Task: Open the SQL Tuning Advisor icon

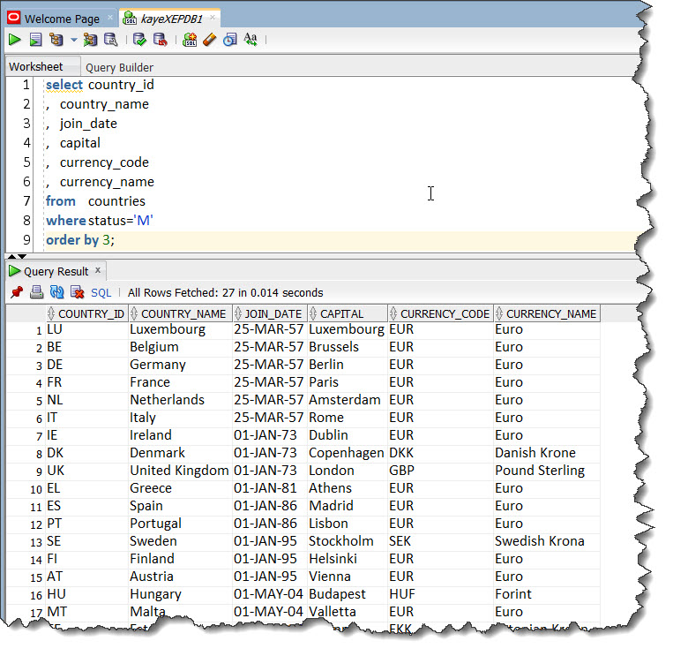Action: pos(111,40)
